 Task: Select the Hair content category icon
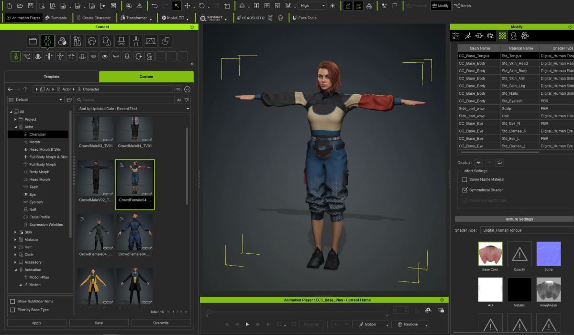coord(91,41)
